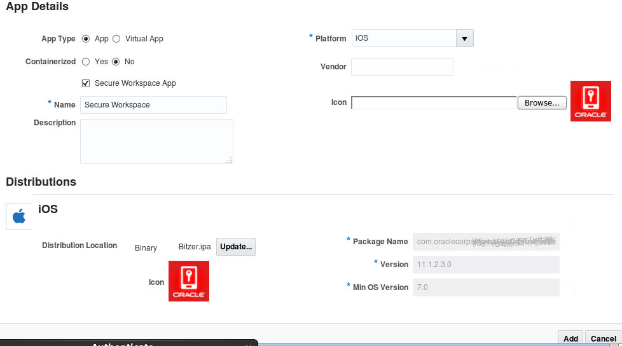Click the Icon file path field
622x346 pixels.
pyautogui.click(x=434, y=102)
